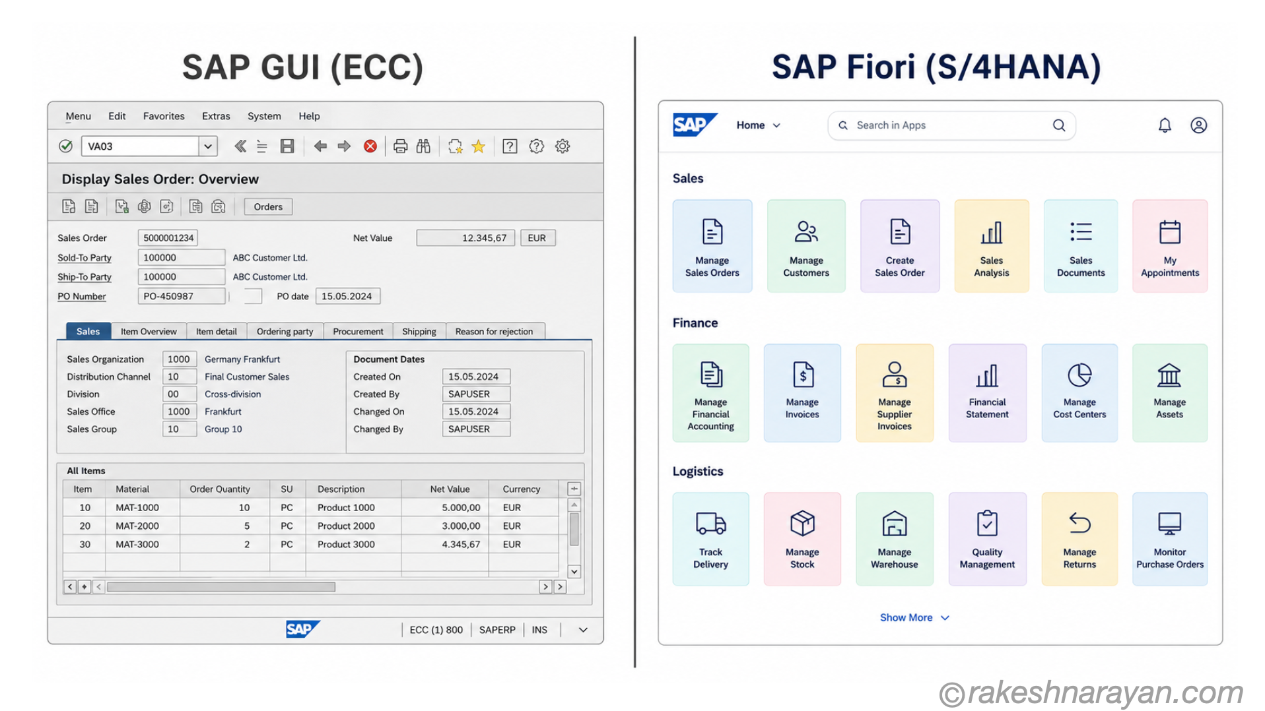
Task: Open the Sales Documents tile
Action: [1080, 246]
